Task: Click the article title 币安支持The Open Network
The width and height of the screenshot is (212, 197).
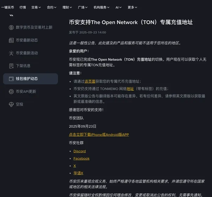Action: pos(131,22)
